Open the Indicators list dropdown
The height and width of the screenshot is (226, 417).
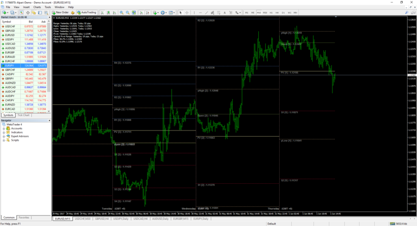(x=156, y=13)
